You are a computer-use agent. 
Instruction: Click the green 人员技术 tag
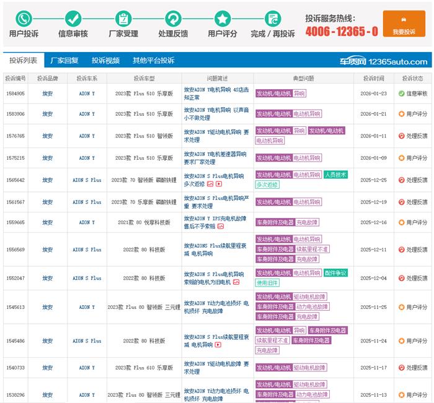point(335,175)
